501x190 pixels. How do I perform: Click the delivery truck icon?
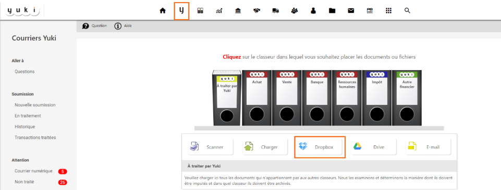[275, 11]
